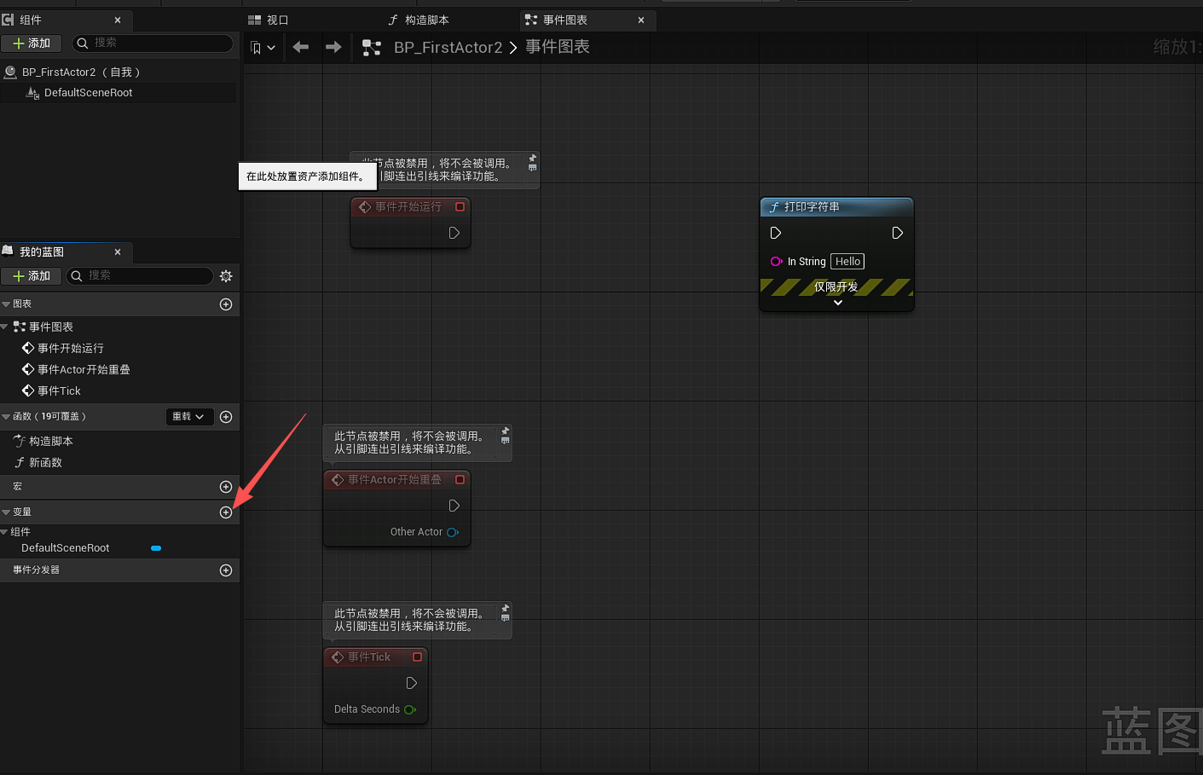The height and width of the screenshot is (775, 1203).
Task: Click the Delta Seconds output pin
Action: [x=410, y=709]
